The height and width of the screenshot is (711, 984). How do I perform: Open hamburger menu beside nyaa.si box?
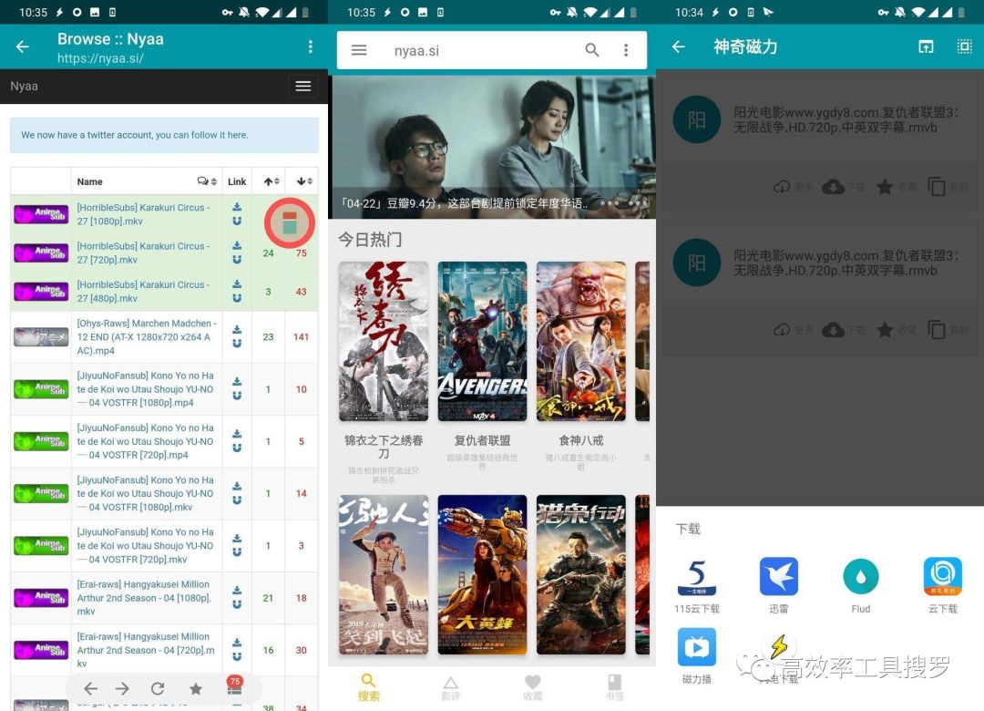(x=359, y=49)
